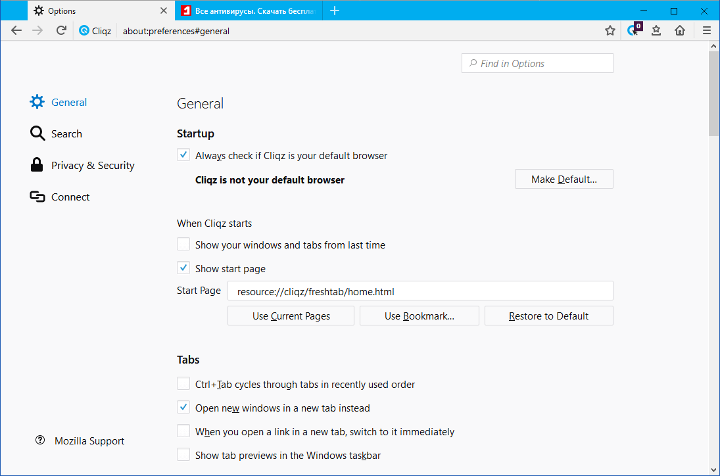The width and height of the screenshot is (720, 476).
Task: Click Restore to Default button
Action: point(548,316)
